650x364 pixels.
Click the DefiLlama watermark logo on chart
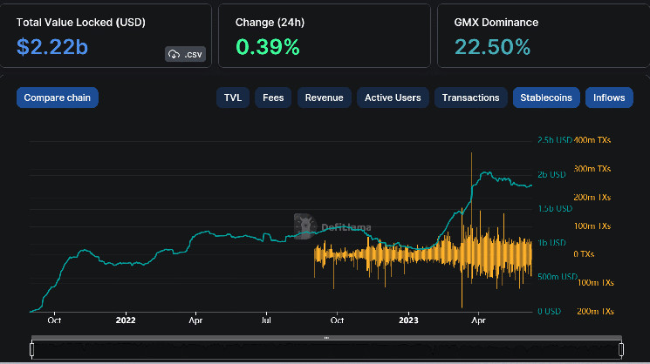332,226
